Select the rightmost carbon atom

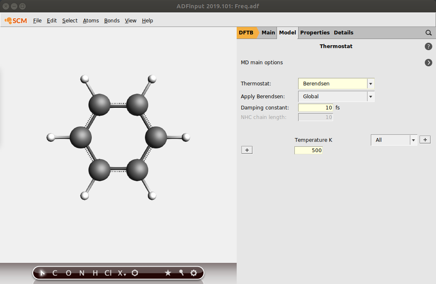coord(156,137)
